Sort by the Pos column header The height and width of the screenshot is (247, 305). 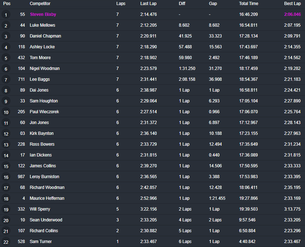pos(6,4)
